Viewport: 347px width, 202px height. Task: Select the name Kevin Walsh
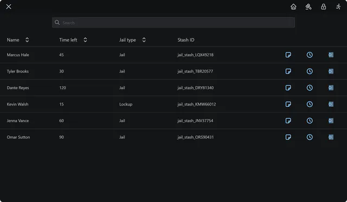17,104
